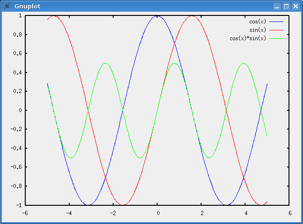The width and height of the screenshot is (303, 224).
Task: Click the y-axis label -0.8
Action: point(16,186)
